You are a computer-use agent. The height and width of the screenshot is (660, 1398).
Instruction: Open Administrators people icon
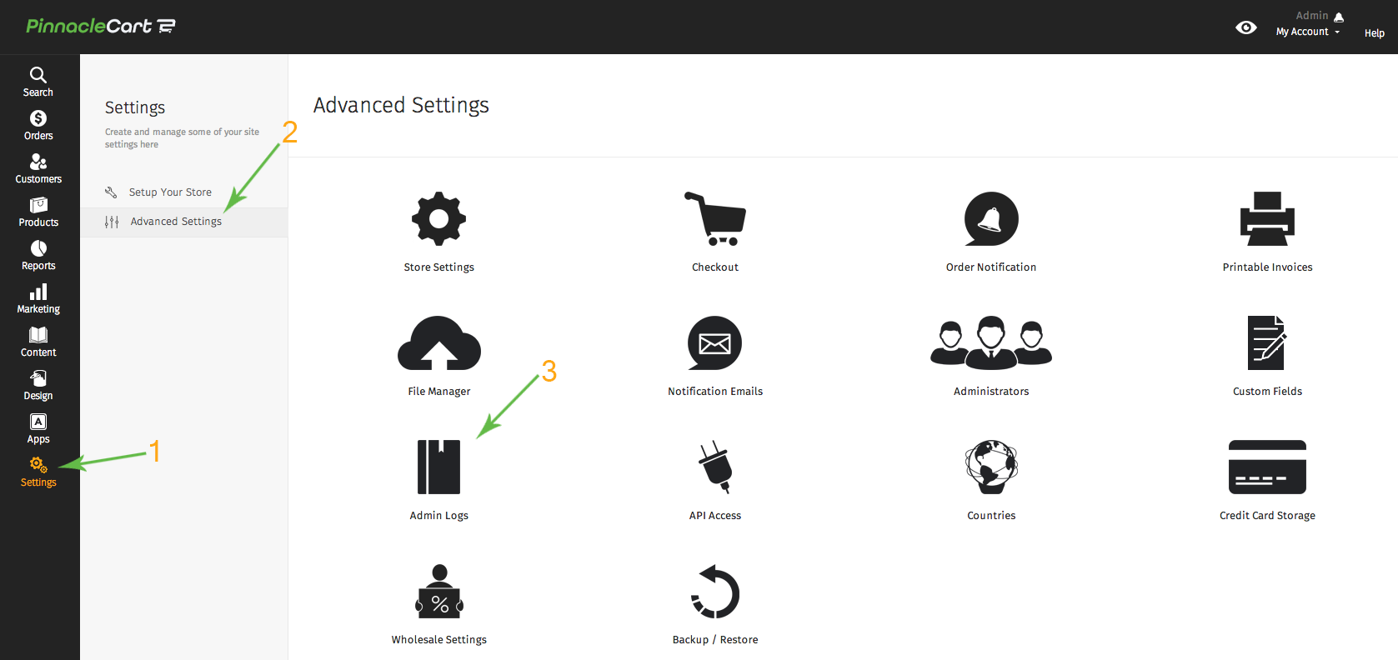click(x=991, y=342)
